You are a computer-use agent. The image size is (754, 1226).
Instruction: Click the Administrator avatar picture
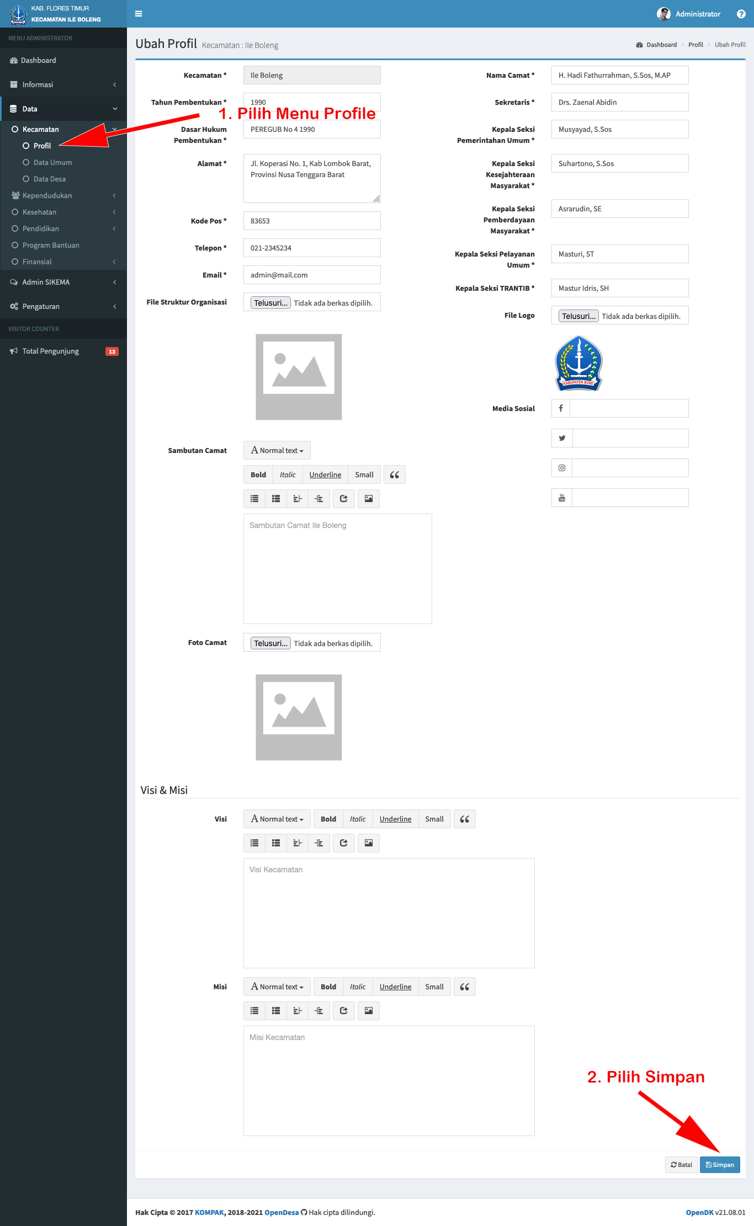663,14
